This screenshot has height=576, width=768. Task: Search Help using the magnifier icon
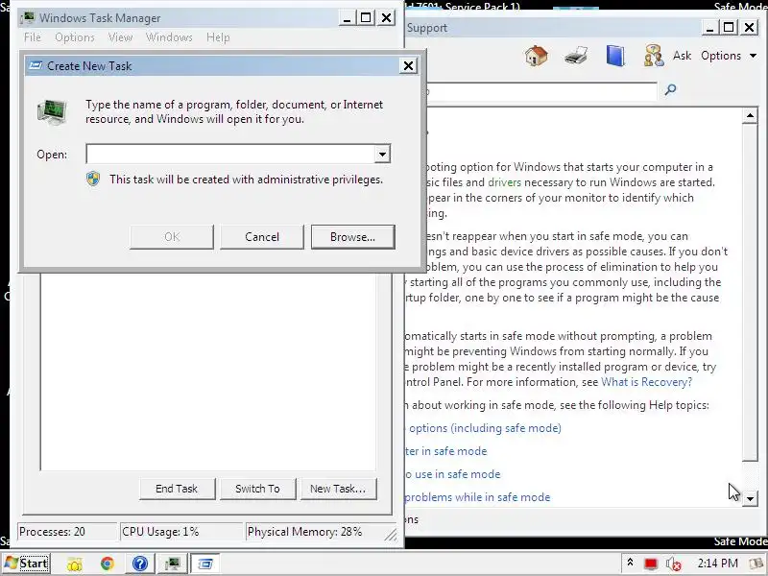point(670,89)
